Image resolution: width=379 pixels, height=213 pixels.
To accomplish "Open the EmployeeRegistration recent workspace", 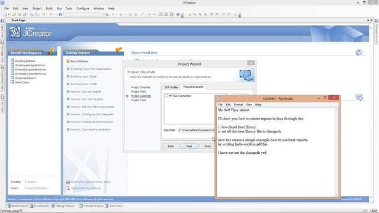I will tap(31, 65).
